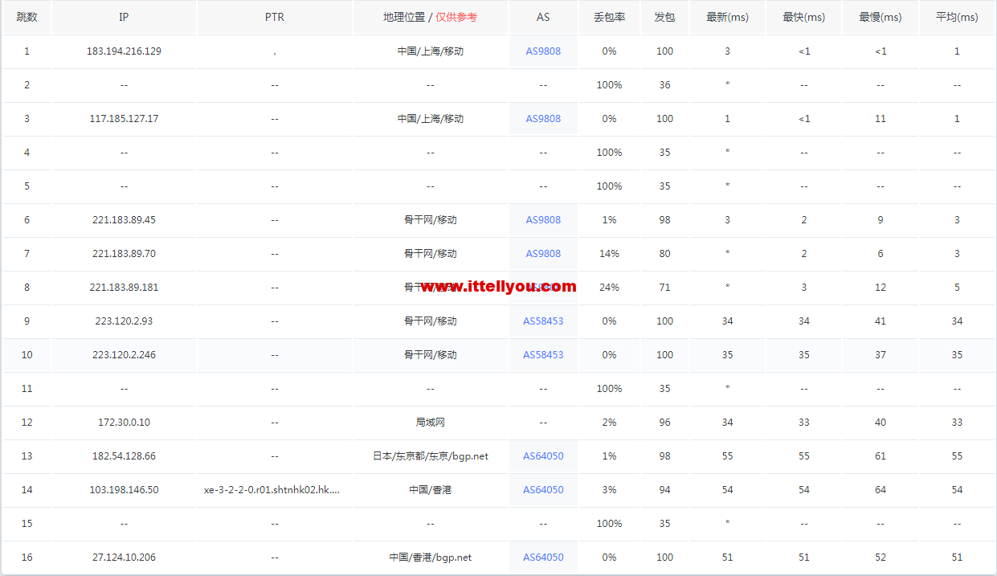This screenshot has width=997, height=576.
Task: Click the 丢包率 column header
Action: pos(609,17)
